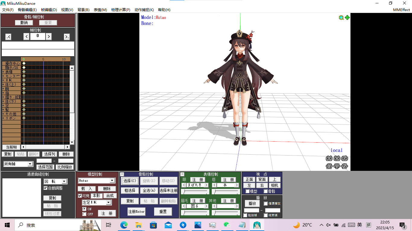The height and width of the screenshot is (231, 412).
Task: Enable the 循環播放 loop checkbox
Action: tap(266, 204)
